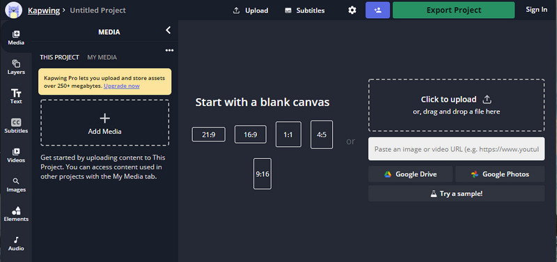The height and width of the screenshot is (262, 557).
Task: Open the Media sidebar tab
Action: tap(16, 38)
